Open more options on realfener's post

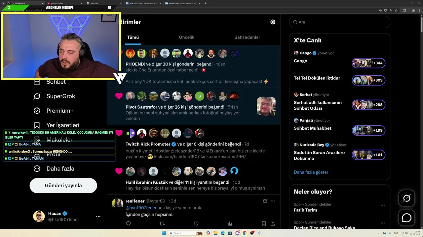pos(273,201)
